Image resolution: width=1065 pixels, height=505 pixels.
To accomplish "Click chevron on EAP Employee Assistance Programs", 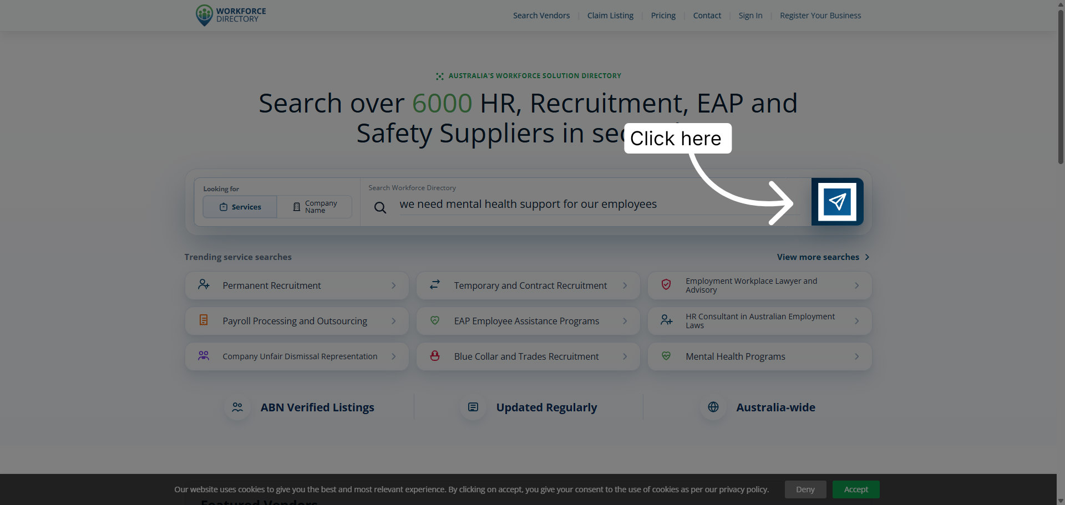I will pyautogui.click(x=625, y=321).
